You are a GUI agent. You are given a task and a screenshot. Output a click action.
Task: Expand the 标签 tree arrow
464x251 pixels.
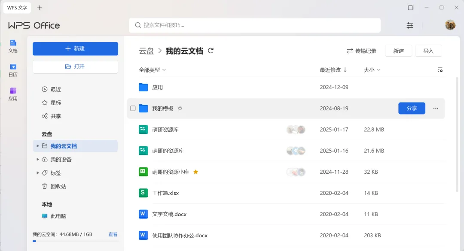pos(37,172)
